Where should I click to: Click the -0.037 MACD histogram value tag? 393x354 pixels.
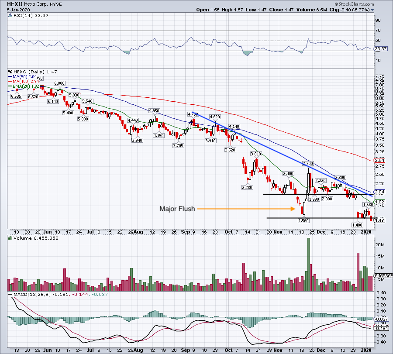pos(381,319)
